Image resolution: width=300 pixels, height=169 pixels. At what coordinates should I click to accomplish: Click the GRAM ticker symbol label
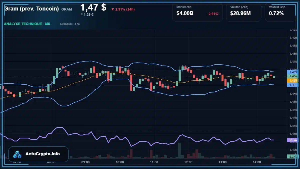(66, 10)
